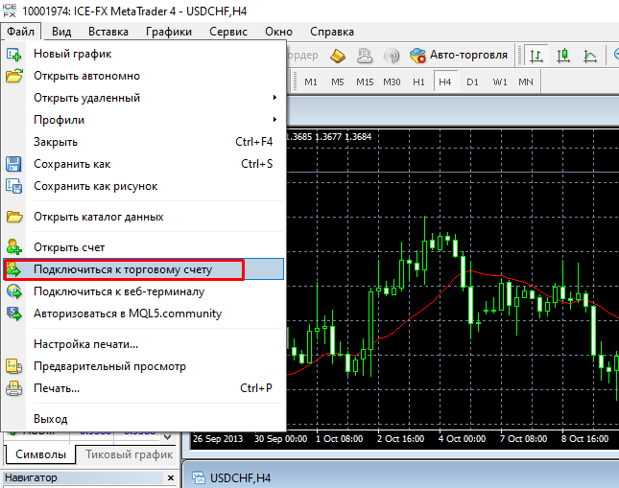Choose Открыть автономно from the menu
The height and width of the screenshot is (488, 619).
click(144, 76)
